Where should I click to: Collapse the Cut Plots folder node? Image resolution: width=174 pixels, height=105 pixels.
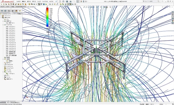(x=3, y=21)
